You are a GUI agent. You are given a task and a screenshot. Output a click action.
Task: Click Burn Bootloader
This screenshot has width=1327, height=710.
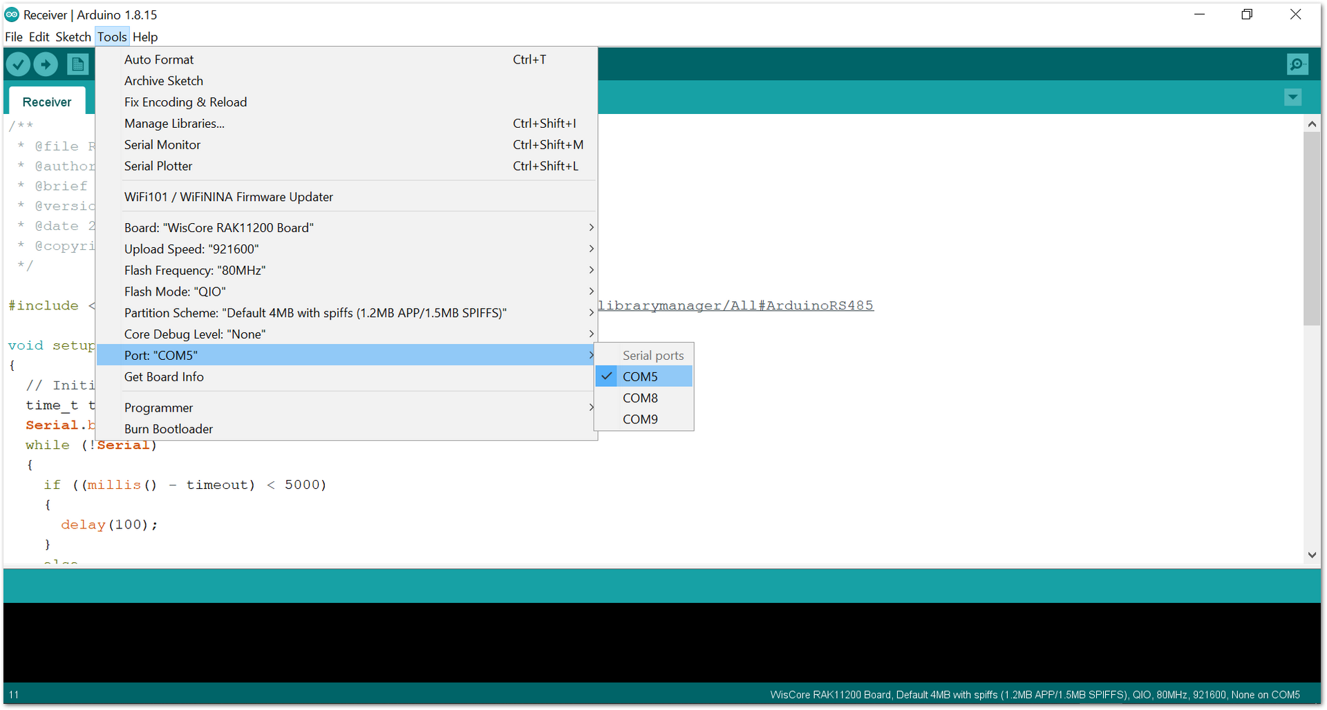346,429
